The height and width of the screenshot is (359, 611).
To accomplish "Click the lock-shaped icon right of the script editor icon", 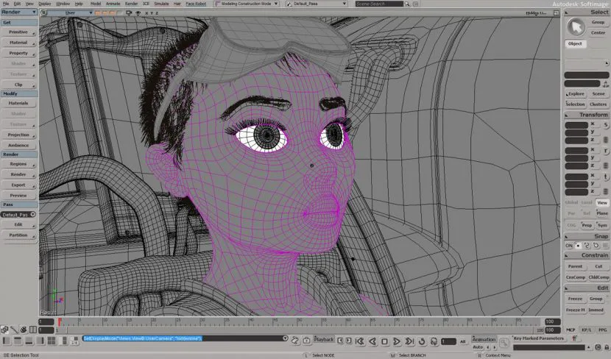I will [307, 341].
